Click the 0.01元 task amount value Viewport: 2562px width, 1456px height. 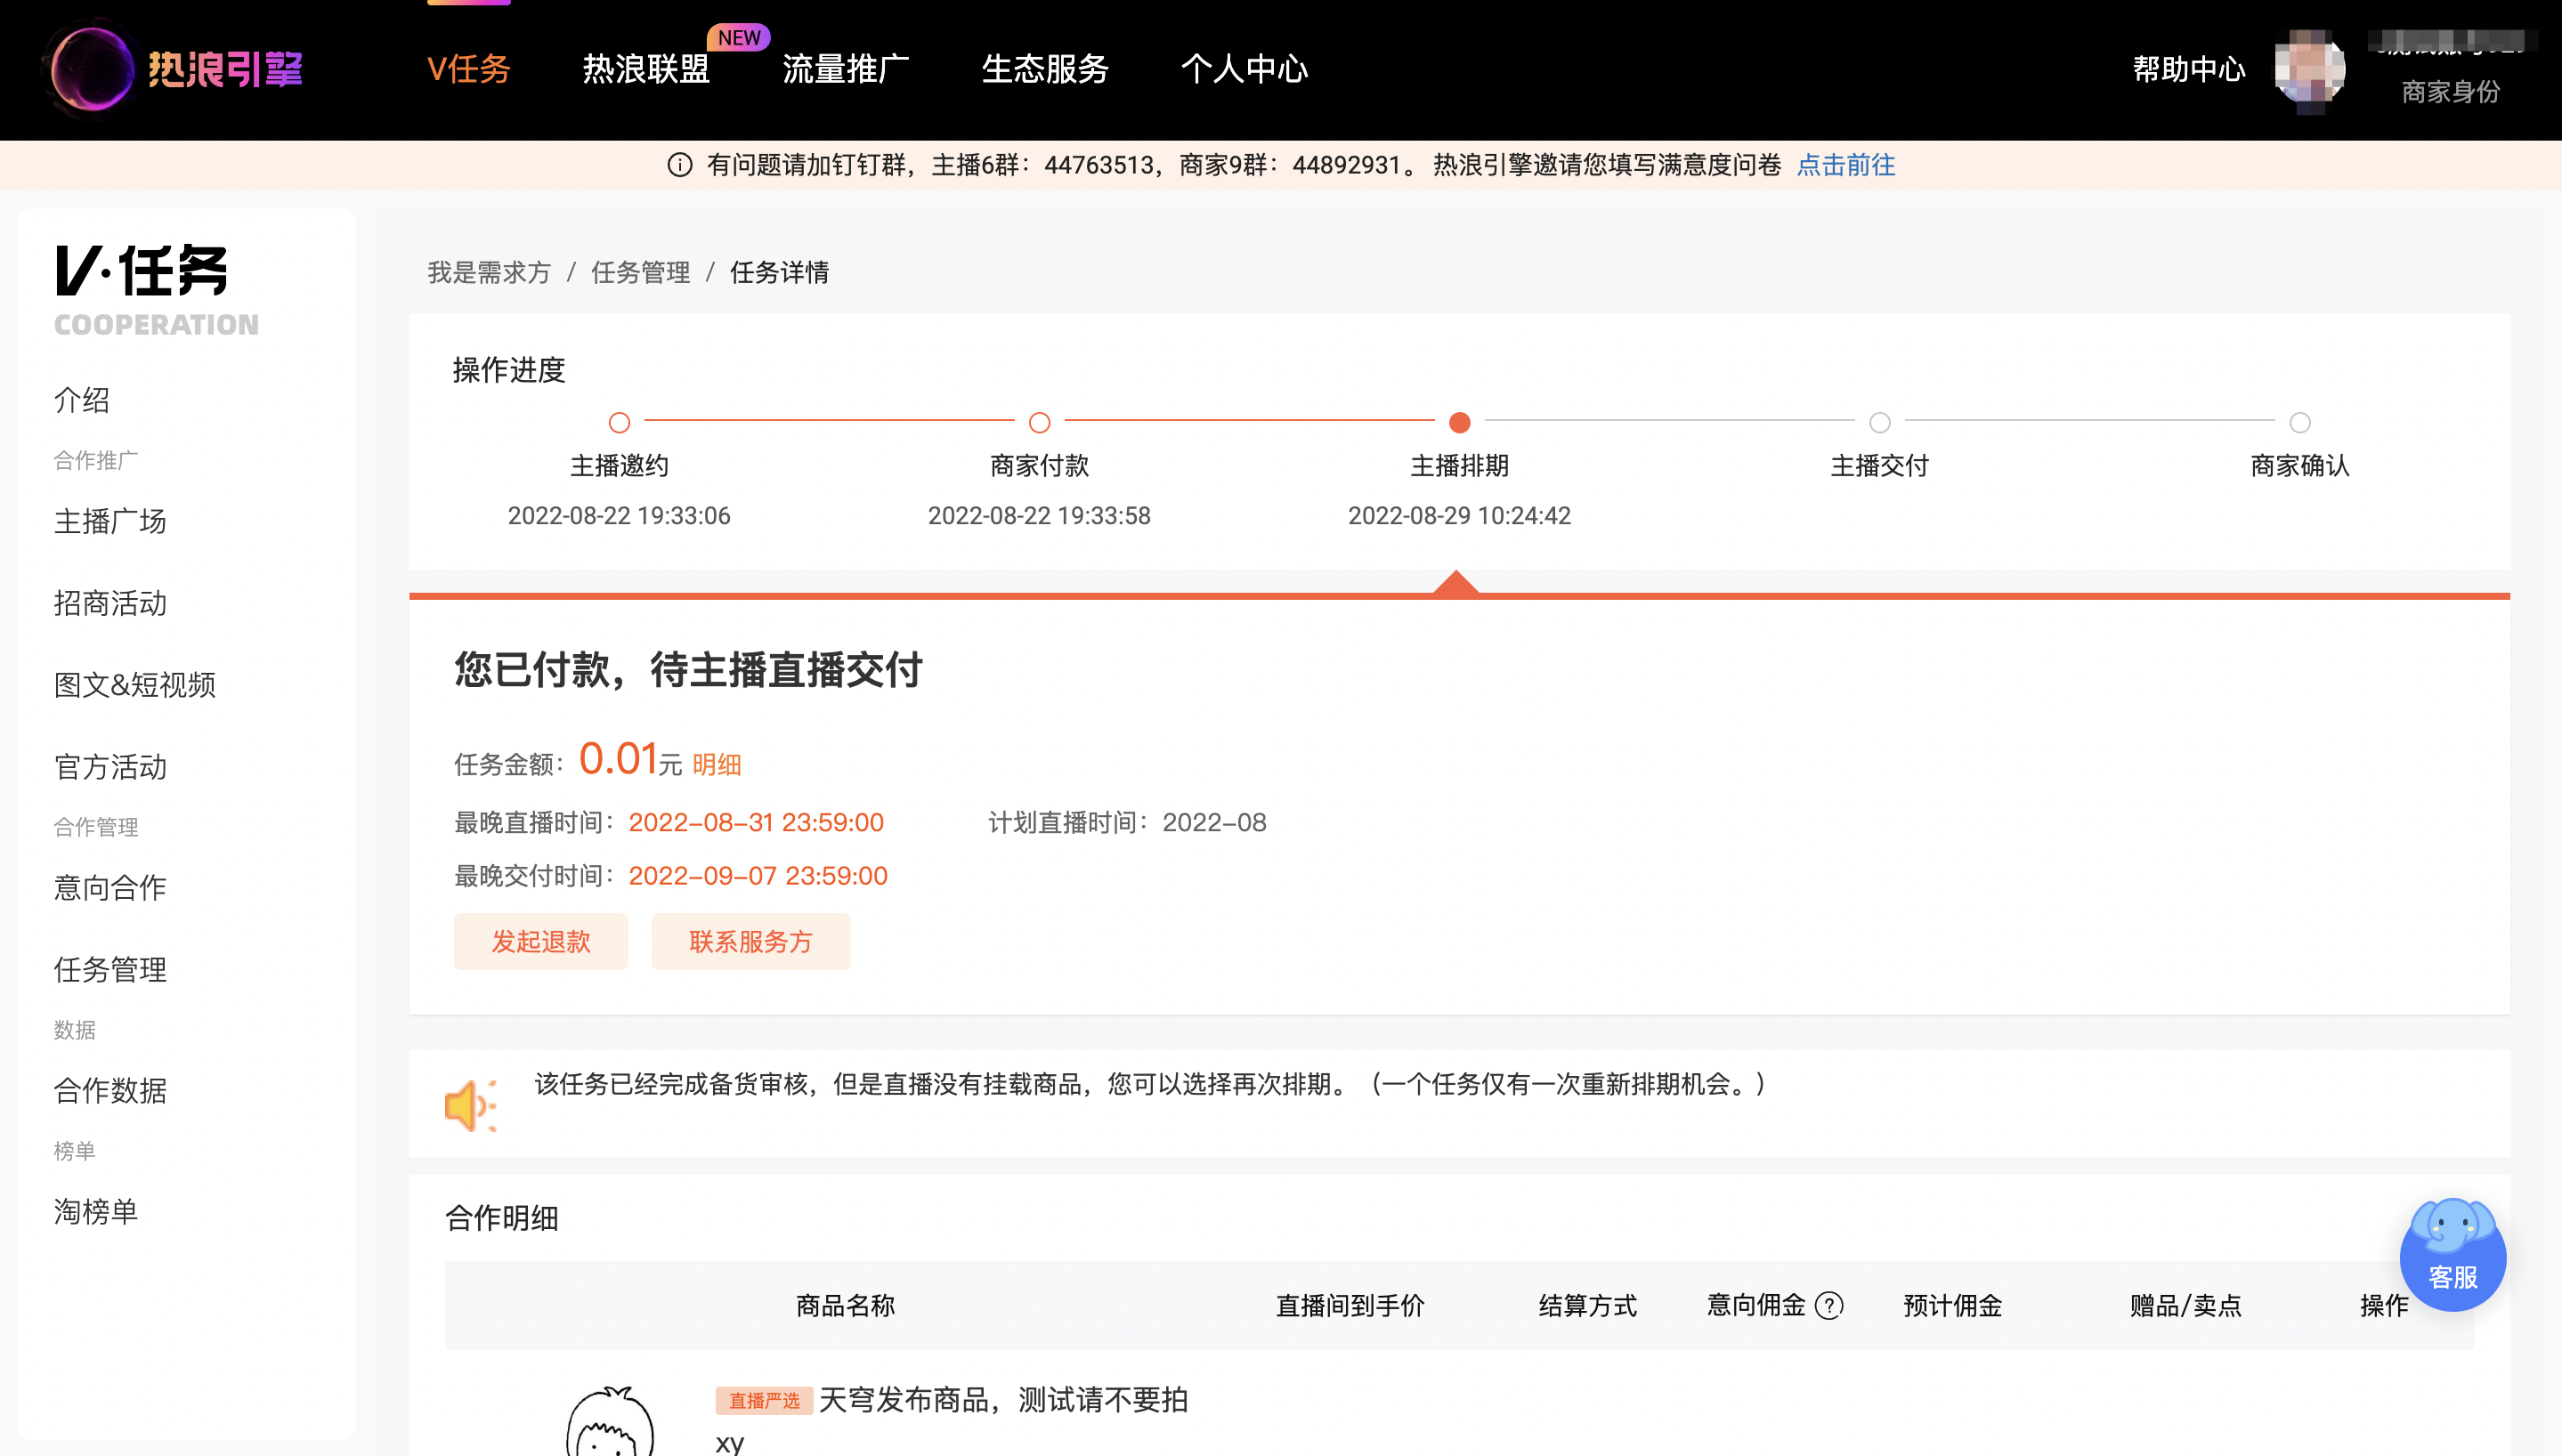[x=630, y=759]
